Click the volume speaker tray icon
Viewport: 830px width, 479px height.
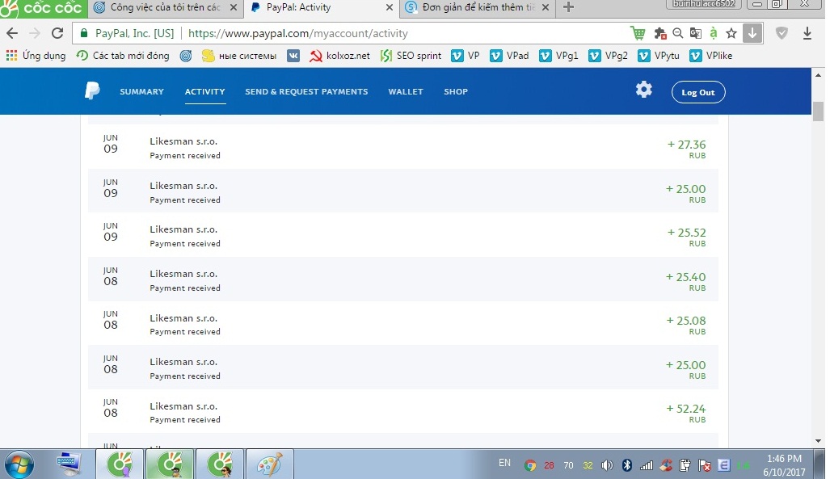pos(607,465)
